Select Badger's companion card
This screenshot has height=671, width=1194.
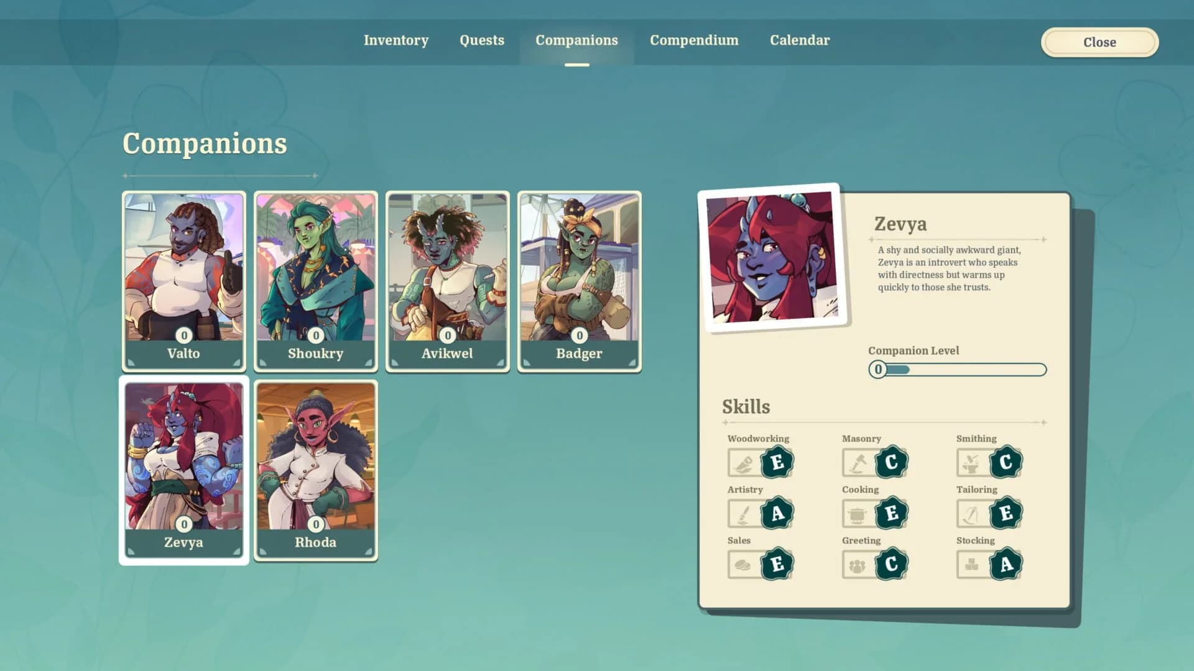click(579, 280)
